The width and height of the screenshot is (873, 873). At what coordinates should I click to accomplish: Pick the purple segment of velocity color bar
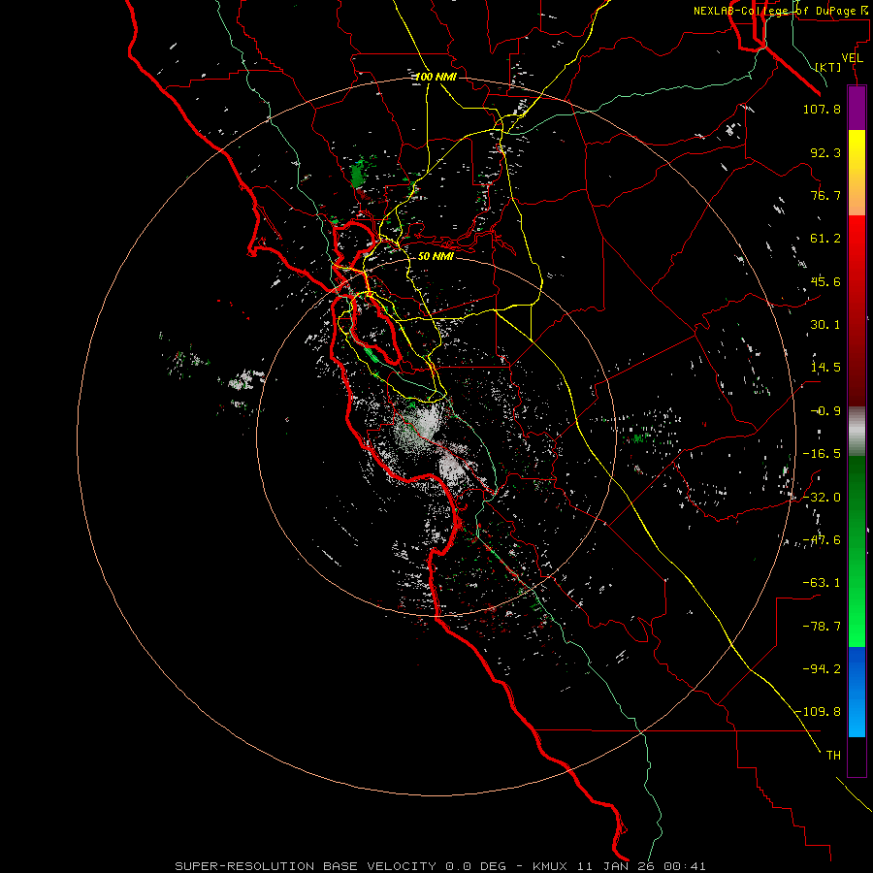[x=857, y=109]
